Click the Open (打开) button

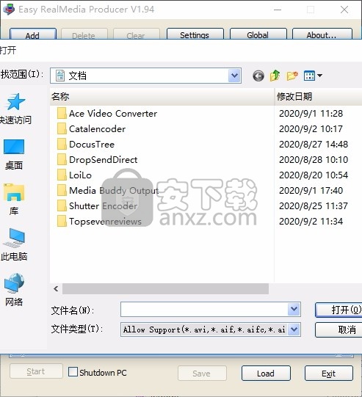point(339,310)
